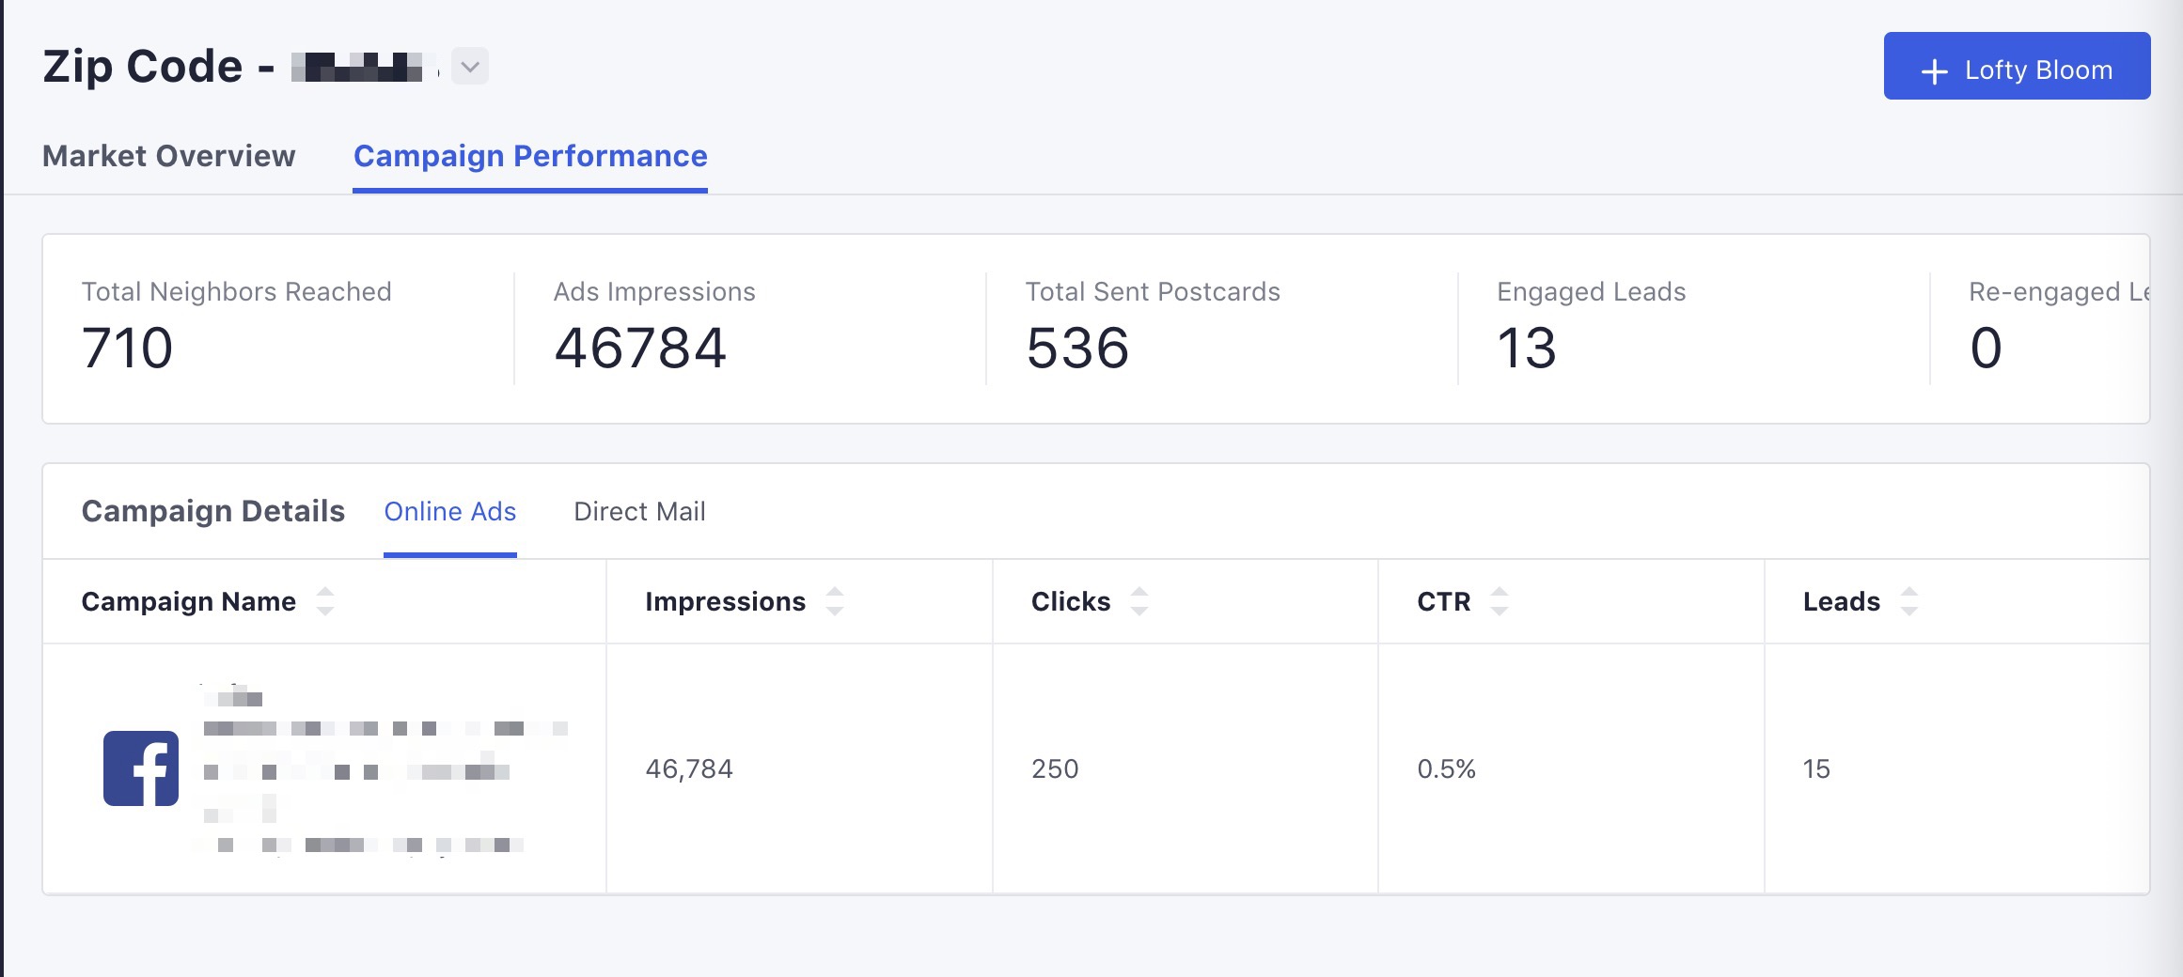Switch to Market Overview tab
The width and height of the screenshot is (2183, 977).
pyautogui.click(x=169, y=156)
